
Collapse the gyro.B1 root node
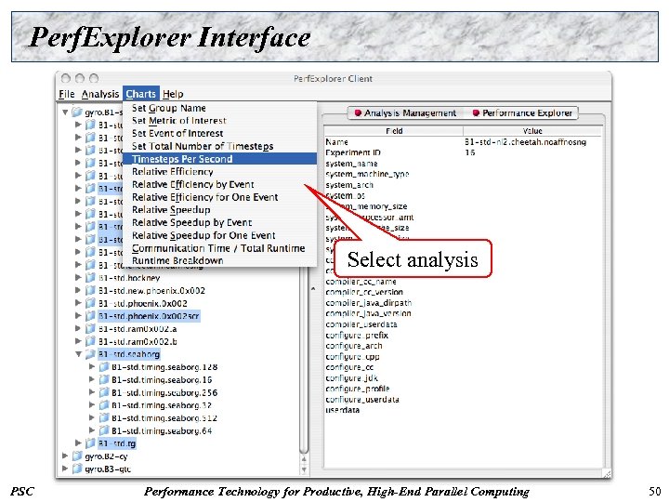65,112
